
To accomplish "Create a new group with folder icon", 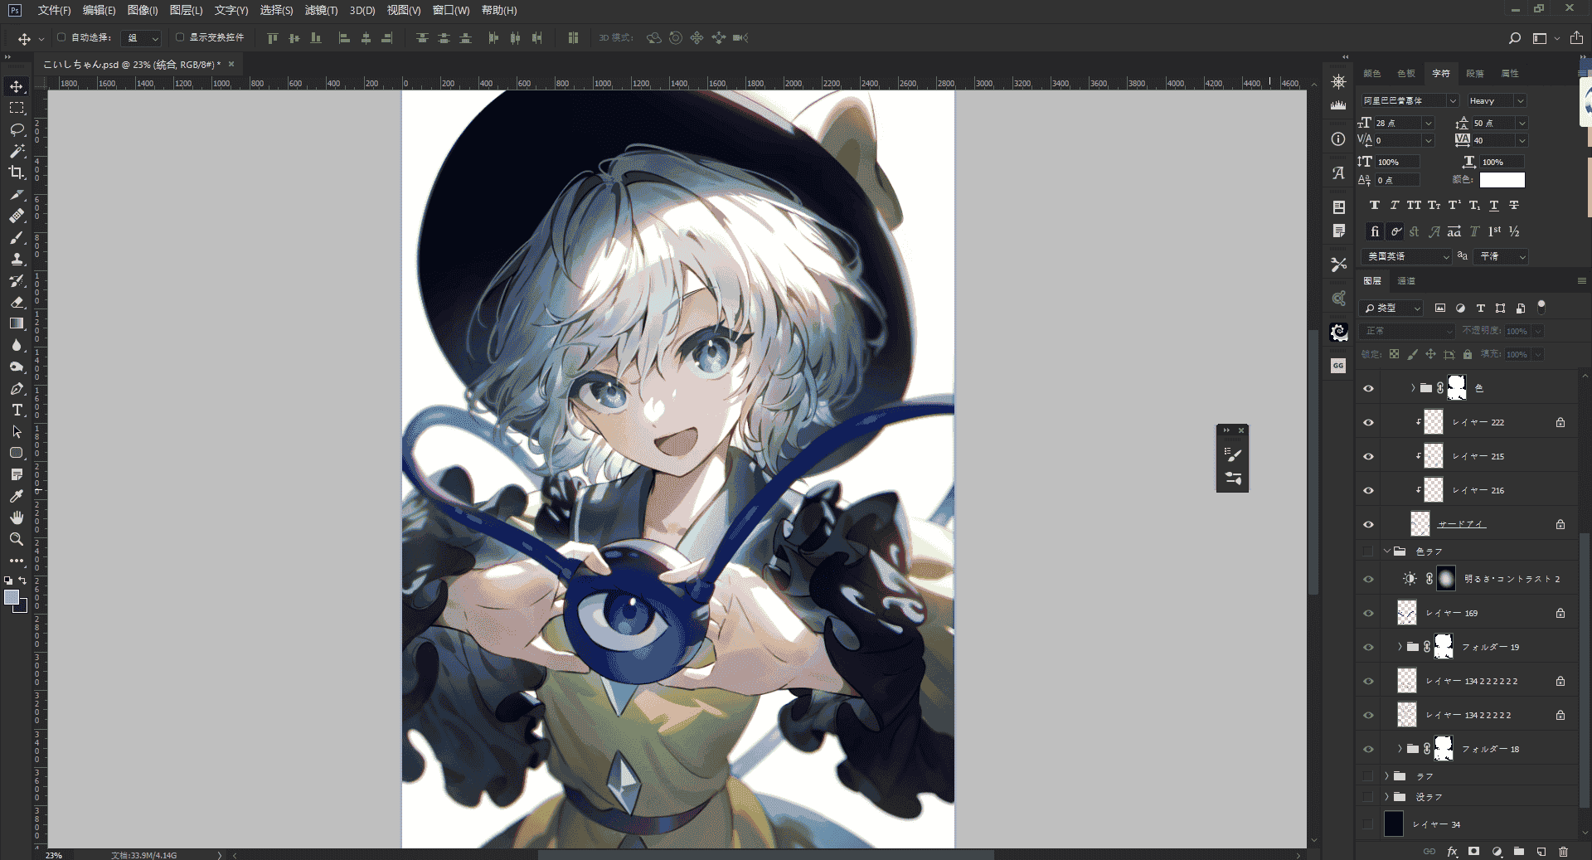I will [x=1518, y=851].
